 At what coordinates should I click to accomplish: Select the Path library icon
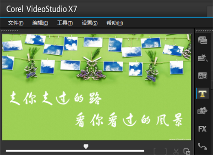pos(202,147)
